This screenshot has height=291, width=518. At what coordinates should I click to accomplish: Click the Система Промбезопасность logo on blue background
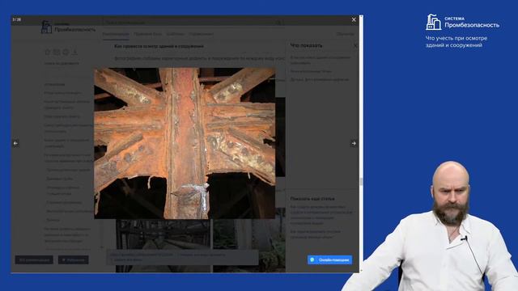pyautogui.click(x=462, y=22)
